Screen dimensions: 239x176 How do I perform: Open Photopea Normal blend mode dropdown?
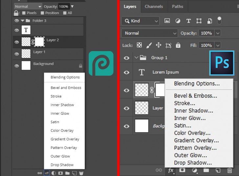[x=28, y=7]
